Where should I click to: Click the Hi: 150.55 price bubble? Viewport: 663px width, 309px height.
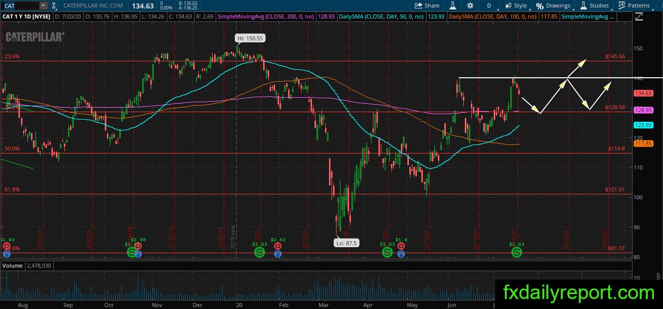click(250, 38)
